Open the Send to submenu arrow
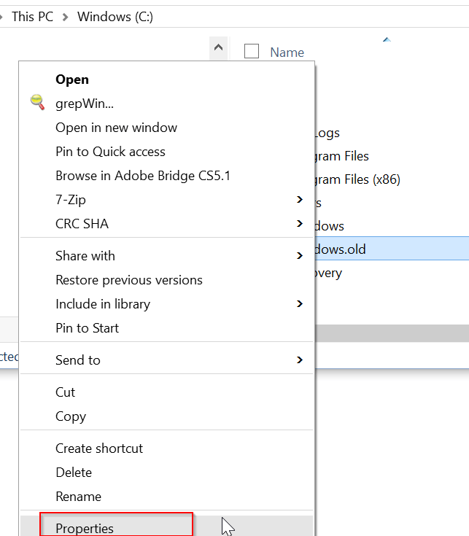 click(x=300, y=360)
